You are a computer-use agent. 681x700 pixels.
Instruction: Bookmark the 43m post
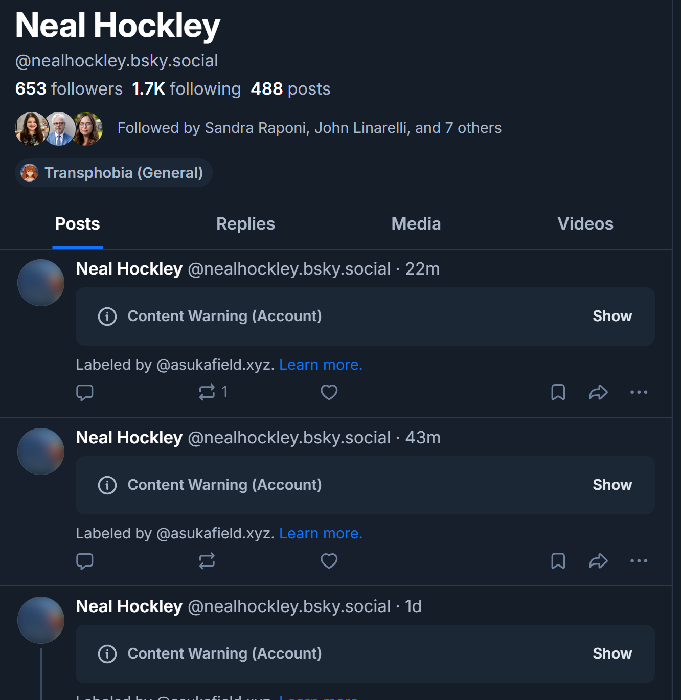click(x=558, y=561)
